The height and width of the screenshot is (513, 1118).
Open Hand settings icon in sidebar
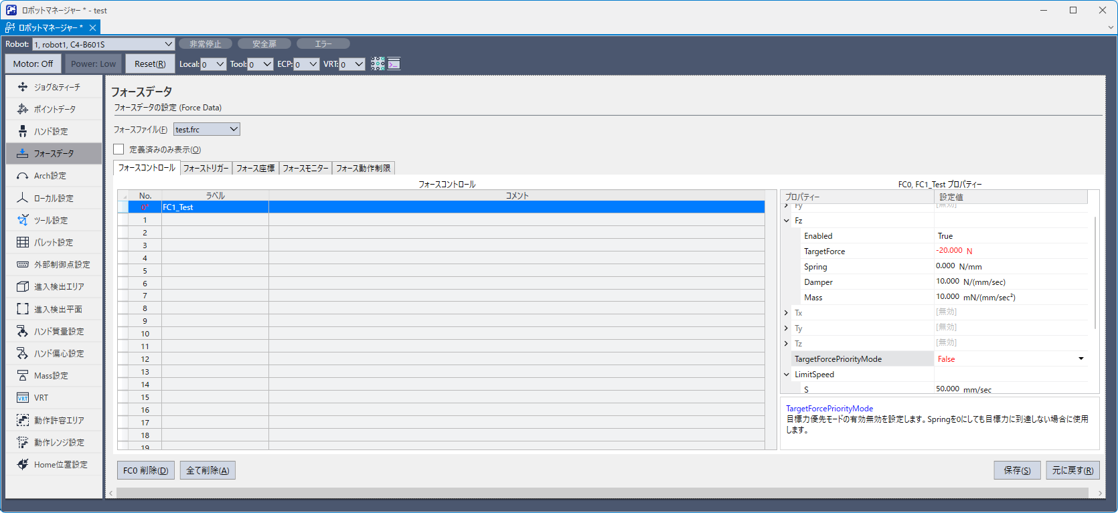pyautogui.click(x=23, y=131)
